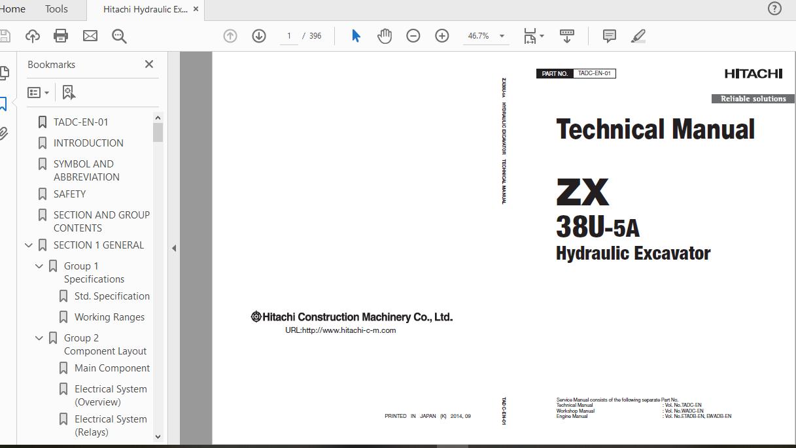Open Electrical System (Relays) bookmark

(x=111, y=426)
